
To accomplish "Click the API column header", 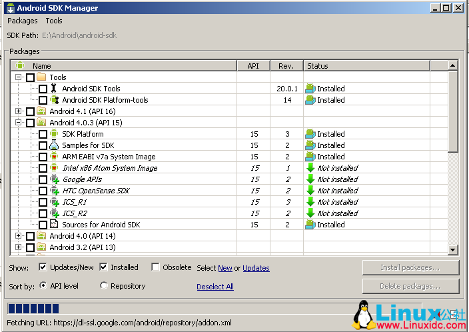I will 253,65.
